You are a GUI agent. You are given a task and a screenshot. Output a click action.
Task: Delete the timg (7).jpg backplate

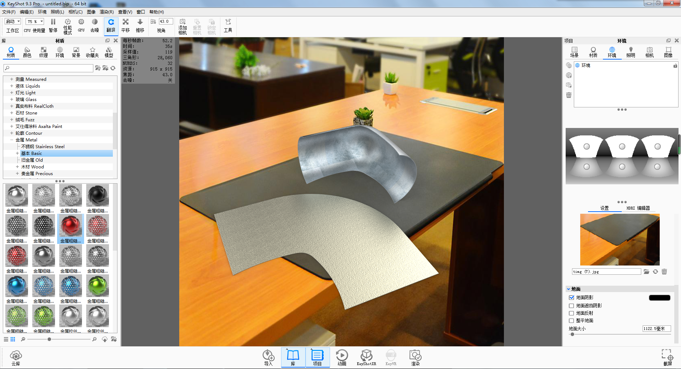click(664, 272)
